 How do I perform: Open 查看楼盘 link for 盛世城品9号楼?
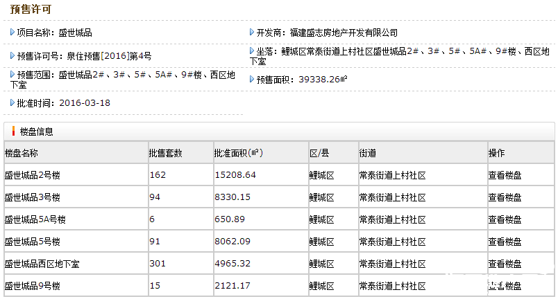[x=505, y=286]
